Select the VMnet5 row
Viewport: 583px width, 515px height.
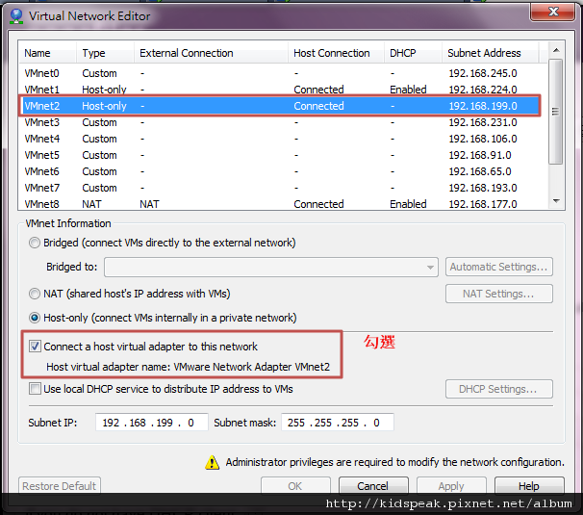tap(281, 155)
